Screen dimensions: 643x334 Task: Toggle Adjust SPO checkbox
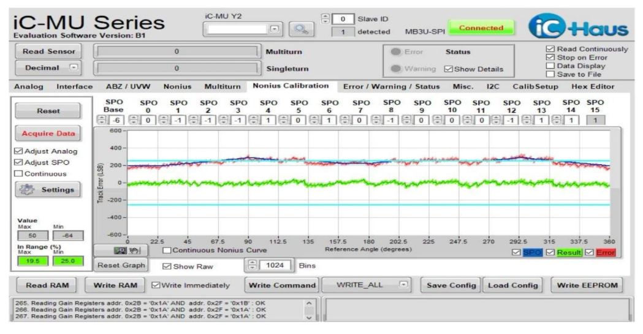point(18,162)
